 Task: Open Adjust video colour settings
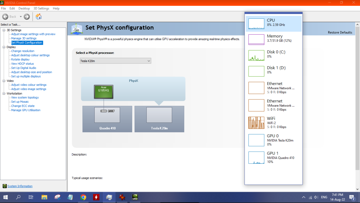click(x=29, y=85)
